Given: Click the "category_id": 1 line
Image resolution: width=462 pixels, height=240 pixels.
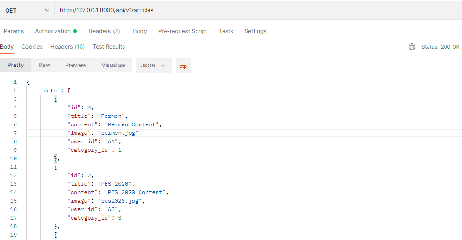Looking at the screenshot, I should coord(94,150).
